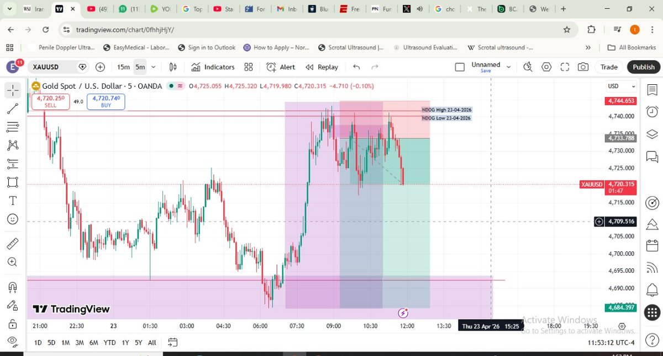This screenshot has height=356, width=663.
Task: Open the emoji icons tool
Action: click(x=13, y=219)
